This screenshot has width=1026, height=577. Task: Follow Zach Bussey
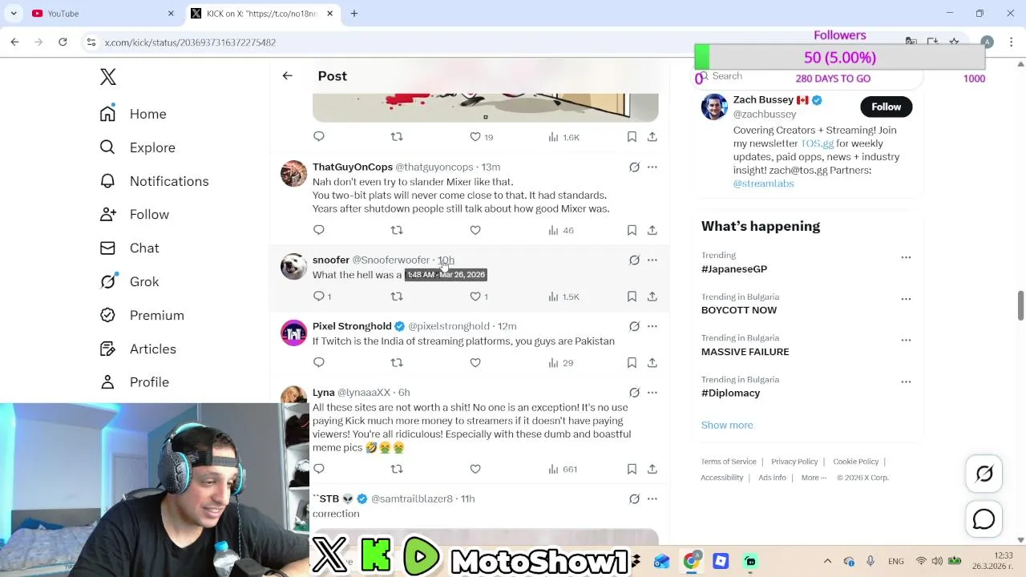pos(886,107)
